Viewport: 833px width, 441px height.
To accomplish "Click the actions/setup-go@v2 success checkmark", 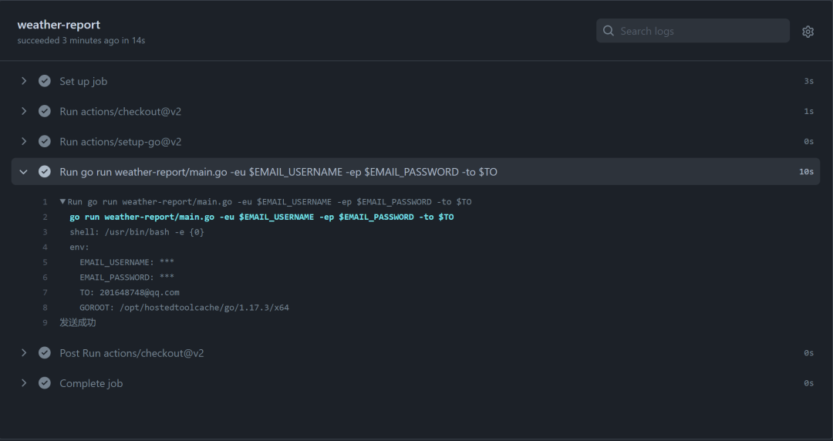I will 45,141.
